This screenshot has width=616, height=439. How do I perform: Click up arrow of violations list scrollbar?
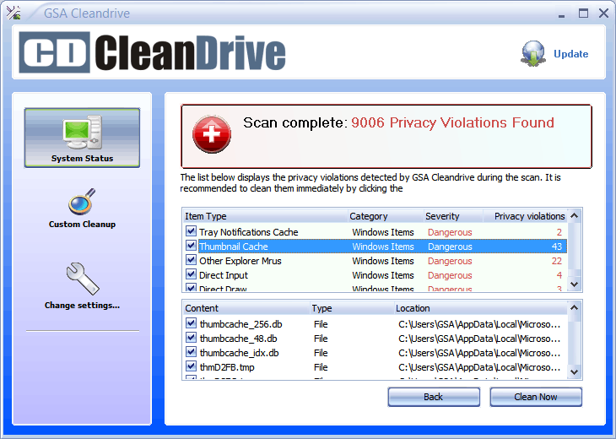click(x=575, y=216)
